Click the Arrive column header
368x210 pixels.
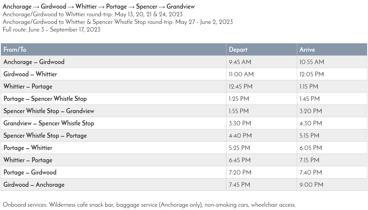307,50
